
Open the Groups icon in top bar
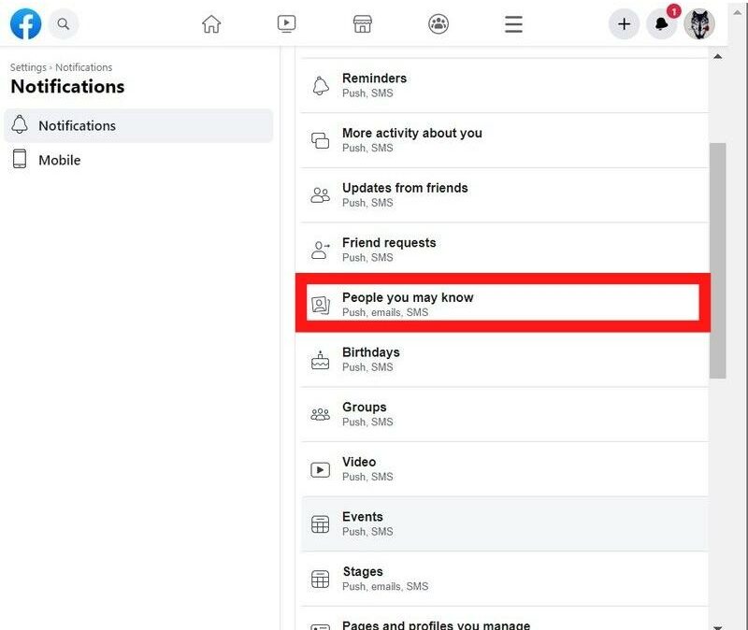point(439,24)
